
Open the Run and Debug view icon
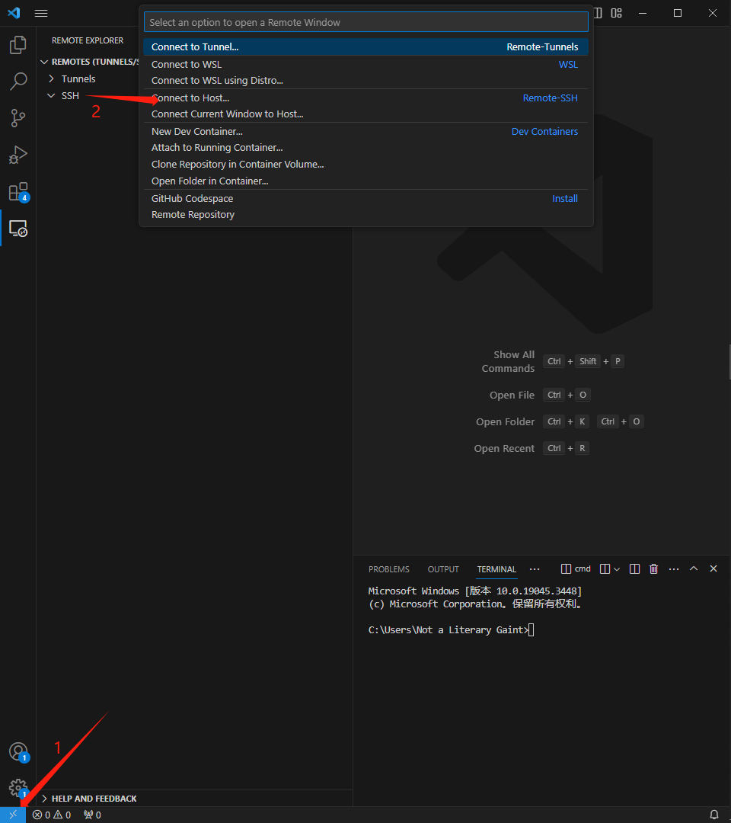point(18,155)
